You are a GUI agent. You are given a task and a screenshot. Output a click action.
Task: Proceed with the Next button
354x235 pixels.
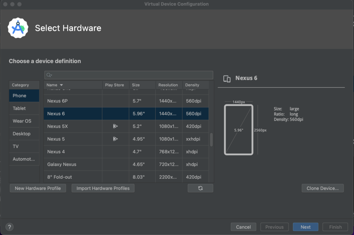(x=306, y=227)
